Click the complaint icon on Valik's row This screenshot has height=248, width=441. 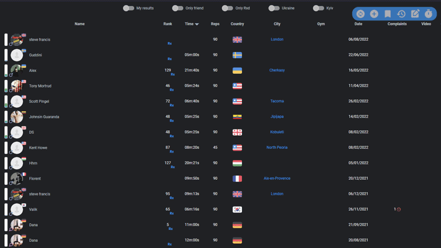click(399, 209)
